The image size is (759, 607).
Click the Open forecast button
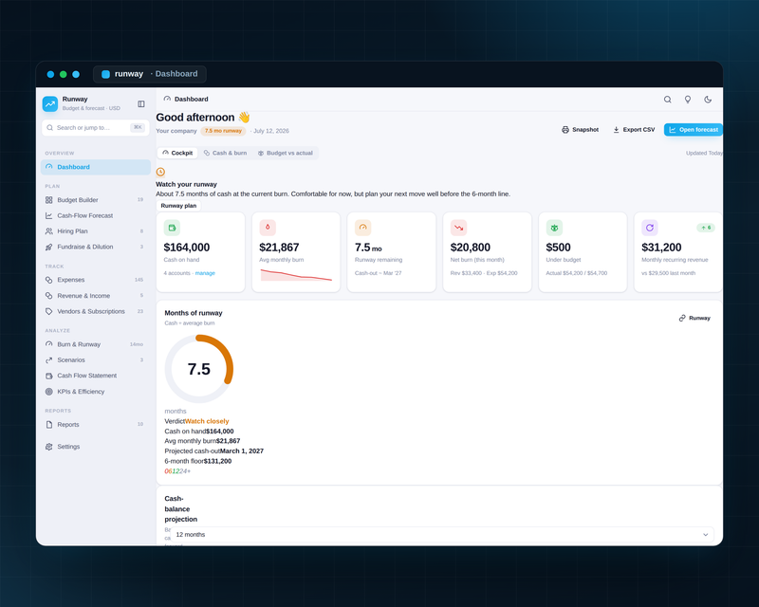[x=694, y=130]
